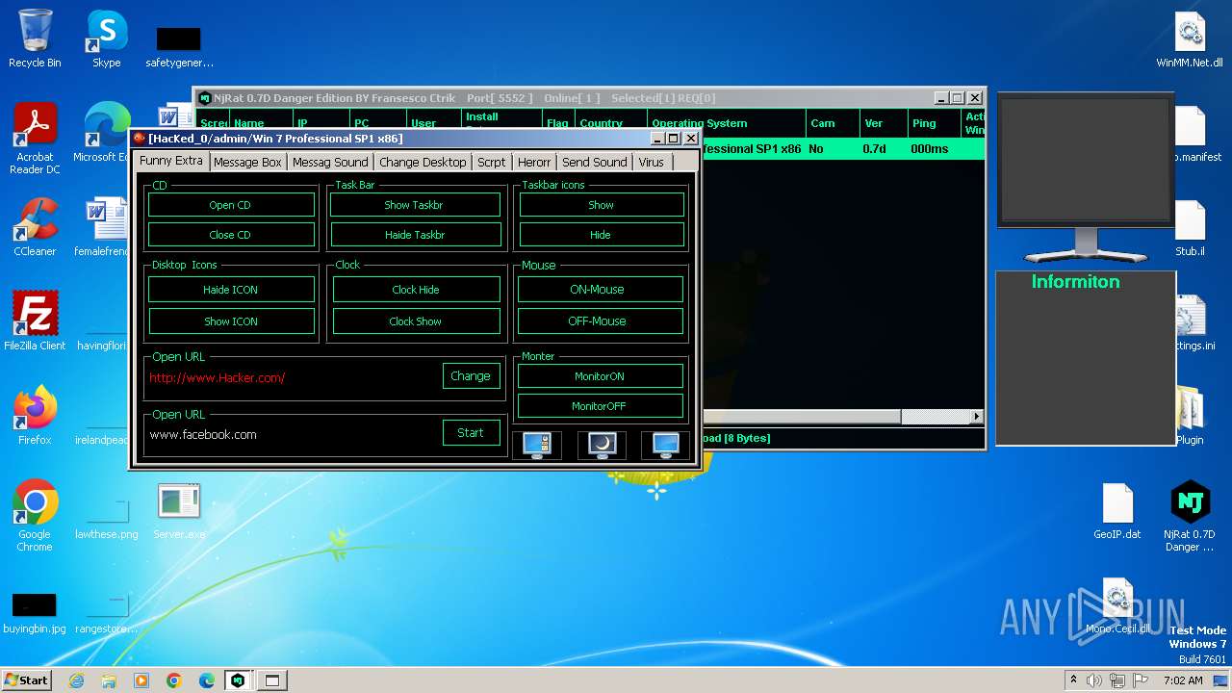
Task: Open Acrobat Reader DC shortcut
Action: pos(35,140)
